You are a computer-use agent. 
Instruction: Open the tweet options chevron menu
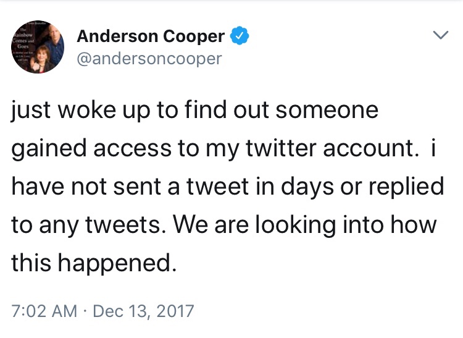point(439,36)
